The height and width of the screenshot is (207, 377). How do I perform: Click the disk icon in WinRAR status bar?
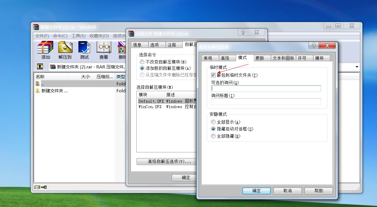pyautogui.click(x=37, y=187)
